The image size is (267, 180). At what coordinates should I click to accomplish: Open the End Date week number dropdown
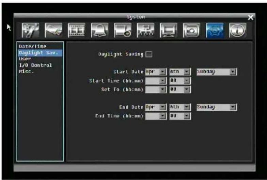tap(180, 107)
